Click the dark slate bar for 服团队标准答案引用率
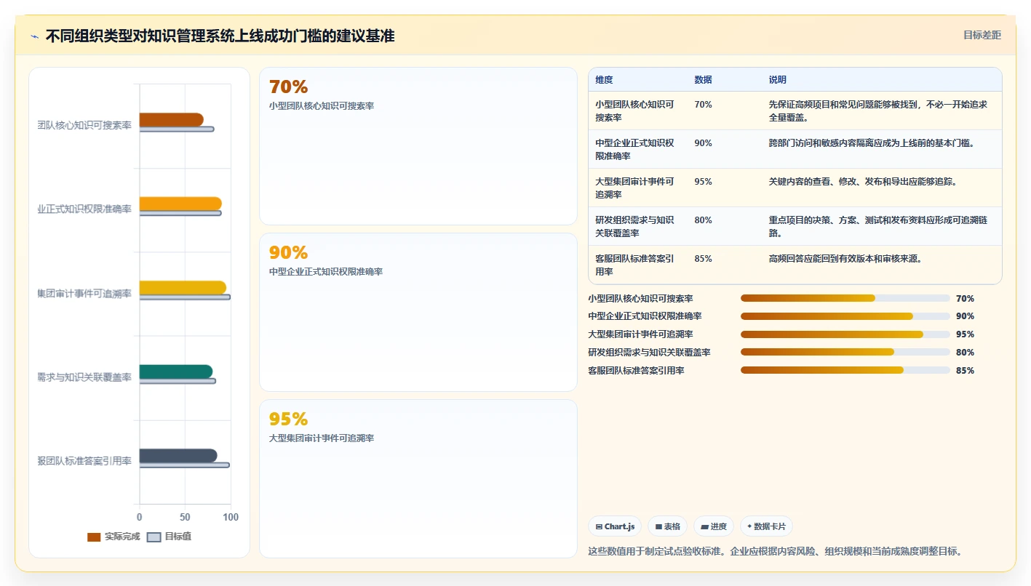 click(x=178, y=456)
